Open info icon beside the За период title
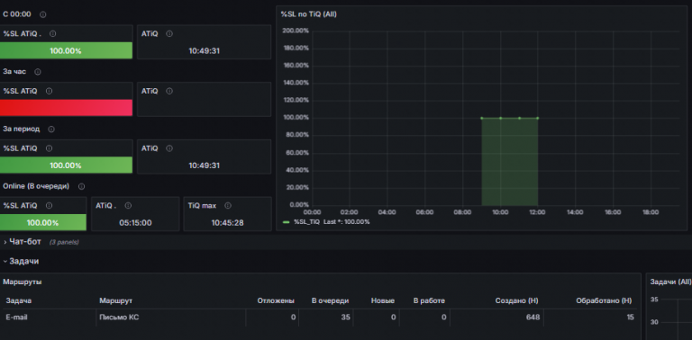The height and width of the screenshot is (340, 692). tap(51, 130)
